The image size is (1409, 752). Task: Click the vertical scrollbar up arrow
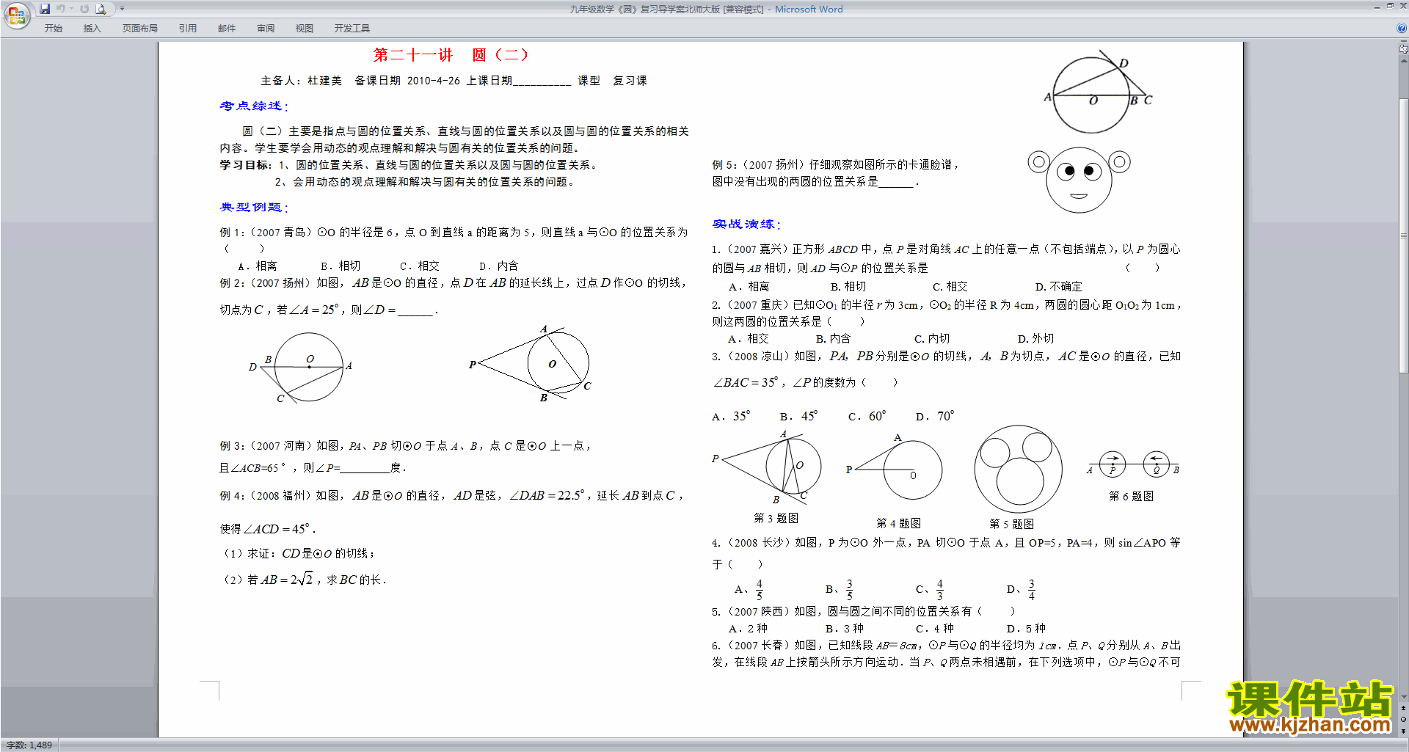tap(1404, 60)
